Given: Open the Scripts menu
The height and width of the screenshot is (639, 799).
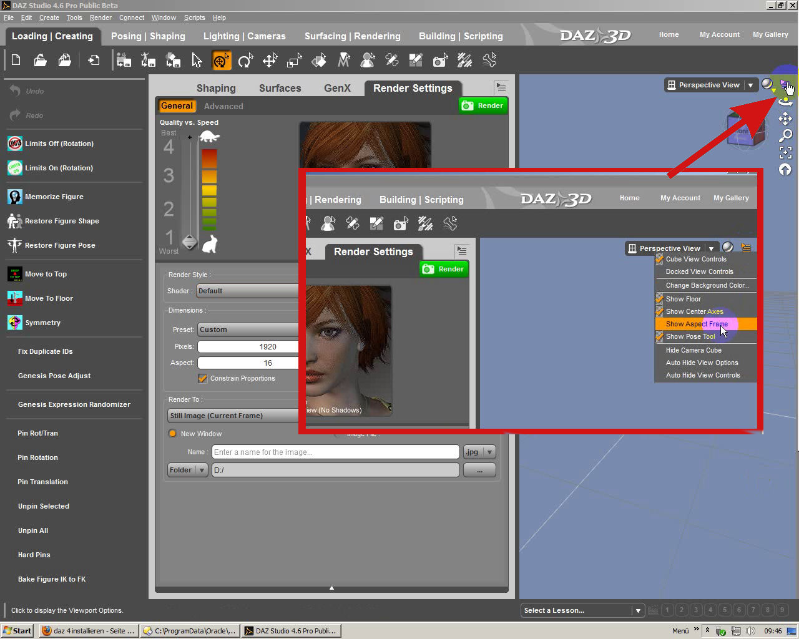Looking at the screenshot, I should 194,17.
